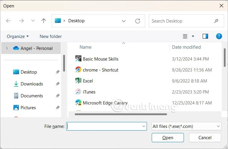The height and width of the screenshot is (149, 228).
Task: Click the iTunes file name
Action: (x=89, y=92)
